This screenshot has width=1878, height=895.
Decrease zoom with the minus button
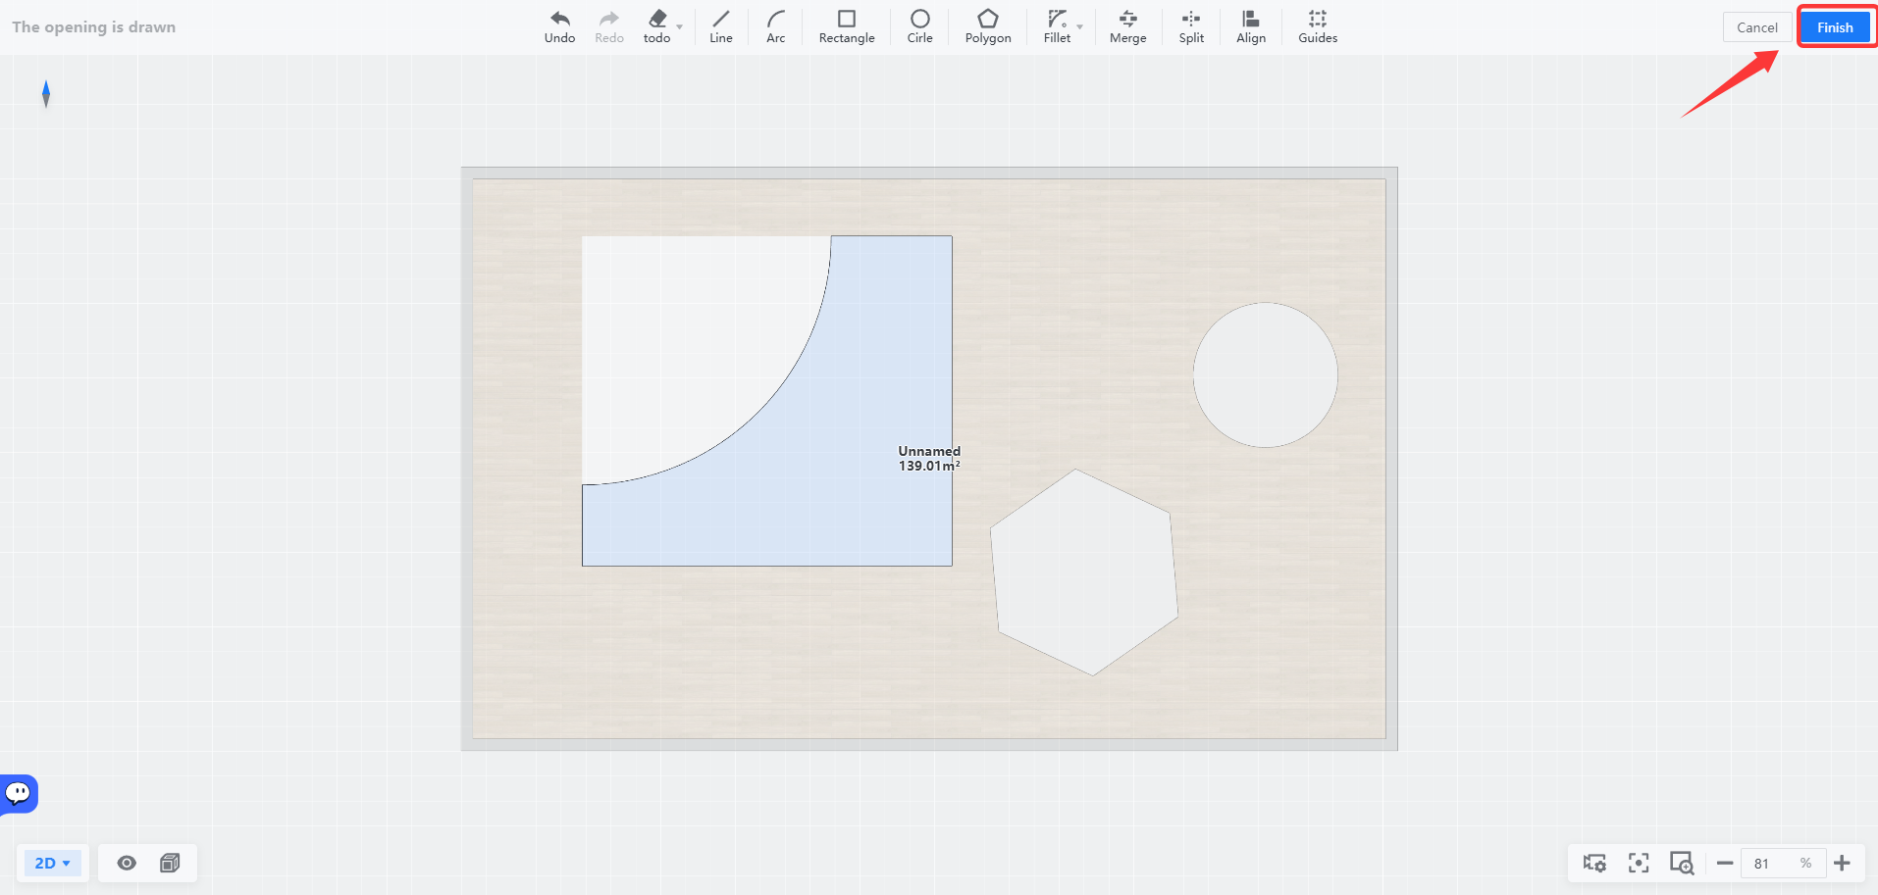(1724, 863)
